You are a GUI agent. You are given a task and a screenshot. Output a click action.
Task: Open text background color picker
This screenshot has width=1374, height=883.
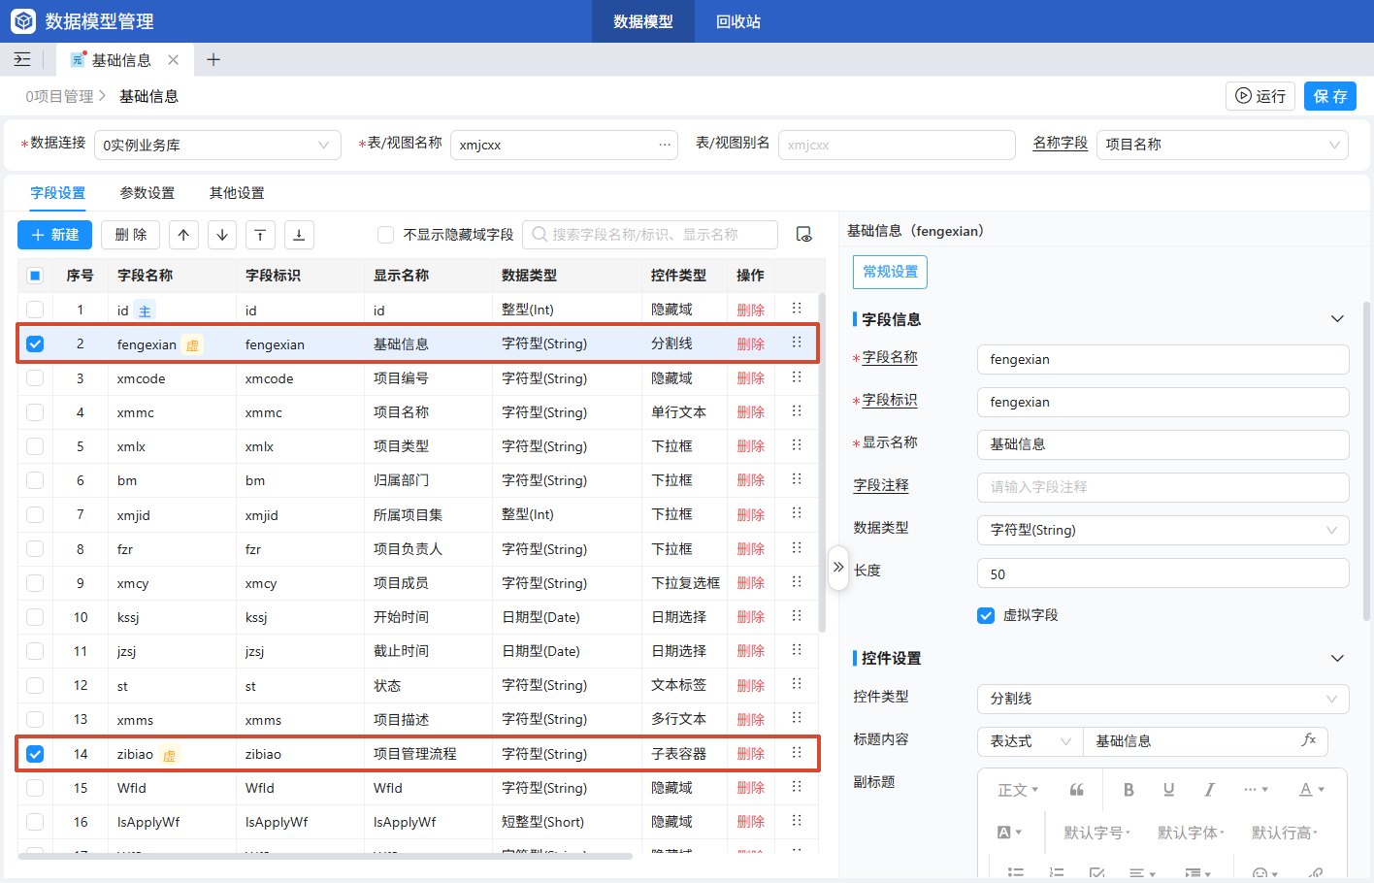pos(1009,833)
